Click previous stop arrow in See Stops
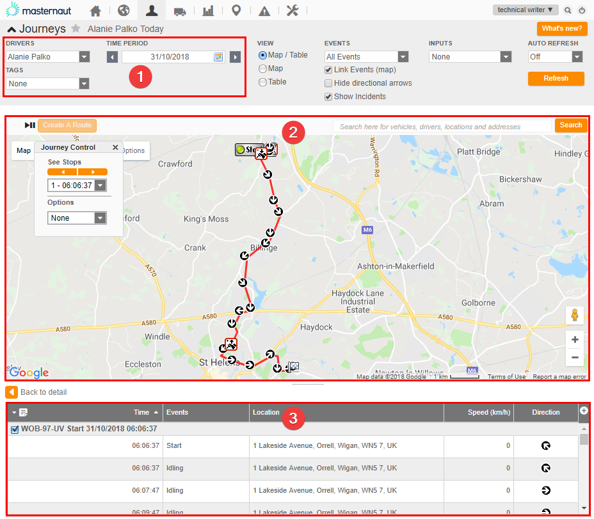 [x=63, y=172]
